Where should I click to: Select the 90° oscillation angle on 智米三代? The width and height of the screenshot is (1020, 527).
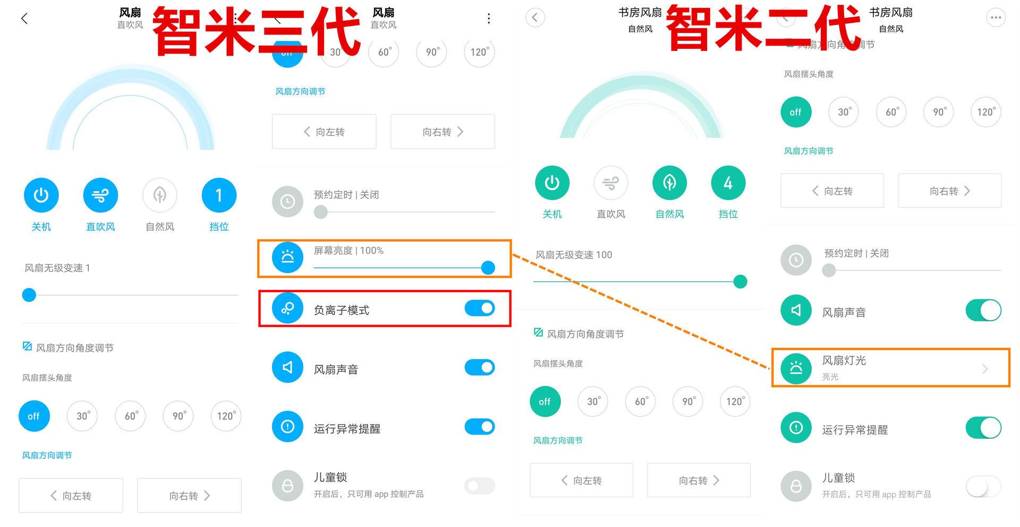[178, 416]
